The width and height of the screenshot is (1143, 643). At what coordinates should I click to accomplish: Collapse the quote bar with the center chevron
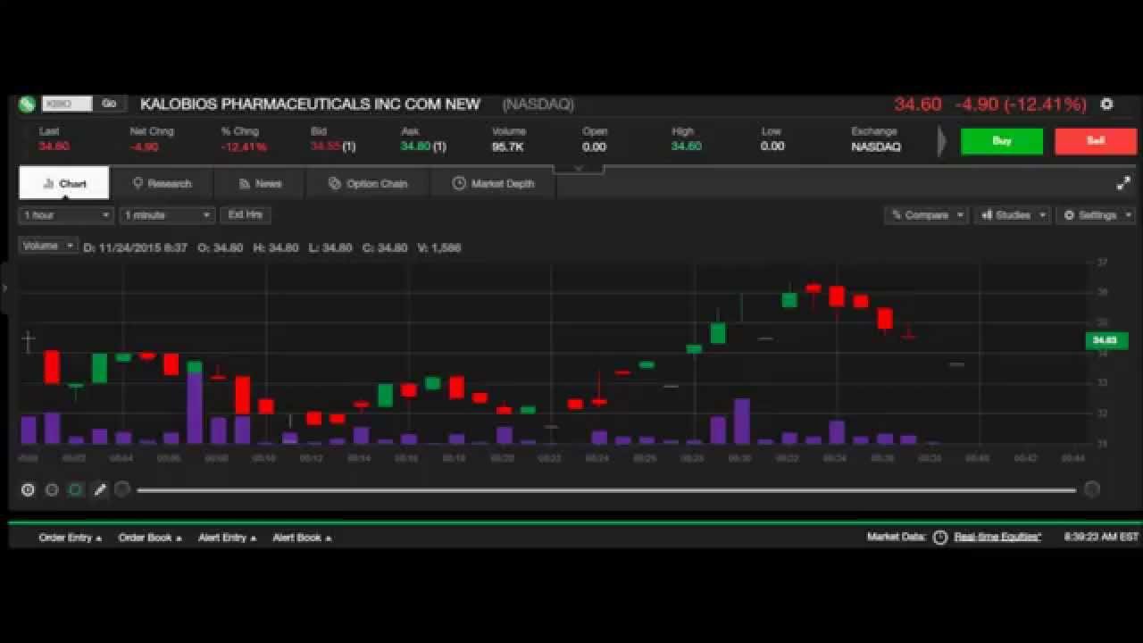[x=578, y=169]
